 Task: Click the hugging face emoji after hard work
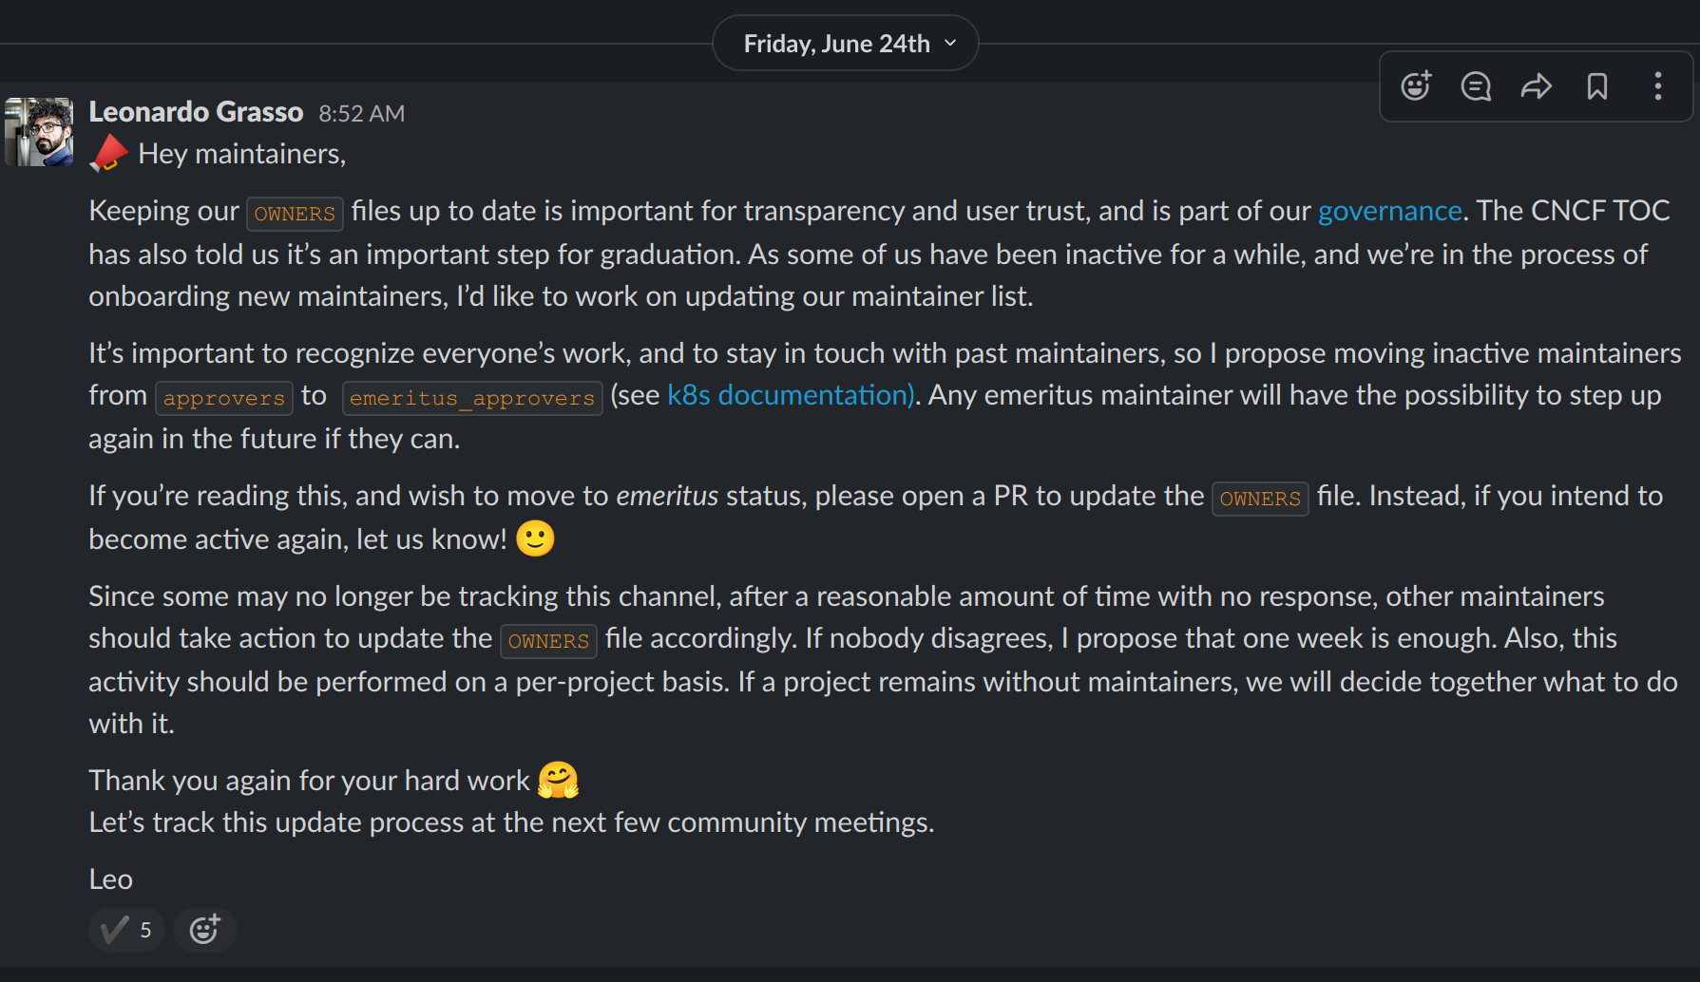(x=558, y=779)
